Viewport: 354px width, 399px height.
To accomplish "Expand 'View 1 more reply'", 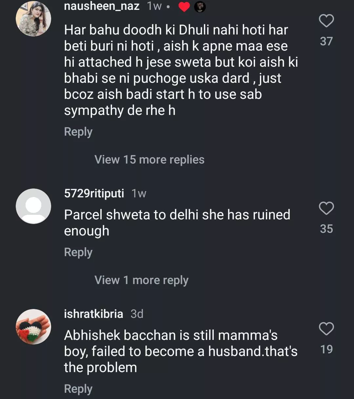I will click(x=141, y=280).
